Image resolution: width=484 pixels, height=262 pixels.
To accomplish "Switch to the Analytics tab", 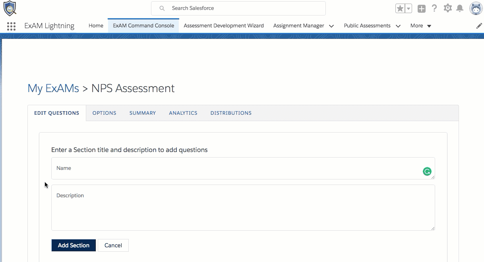I will pos(183,113).
